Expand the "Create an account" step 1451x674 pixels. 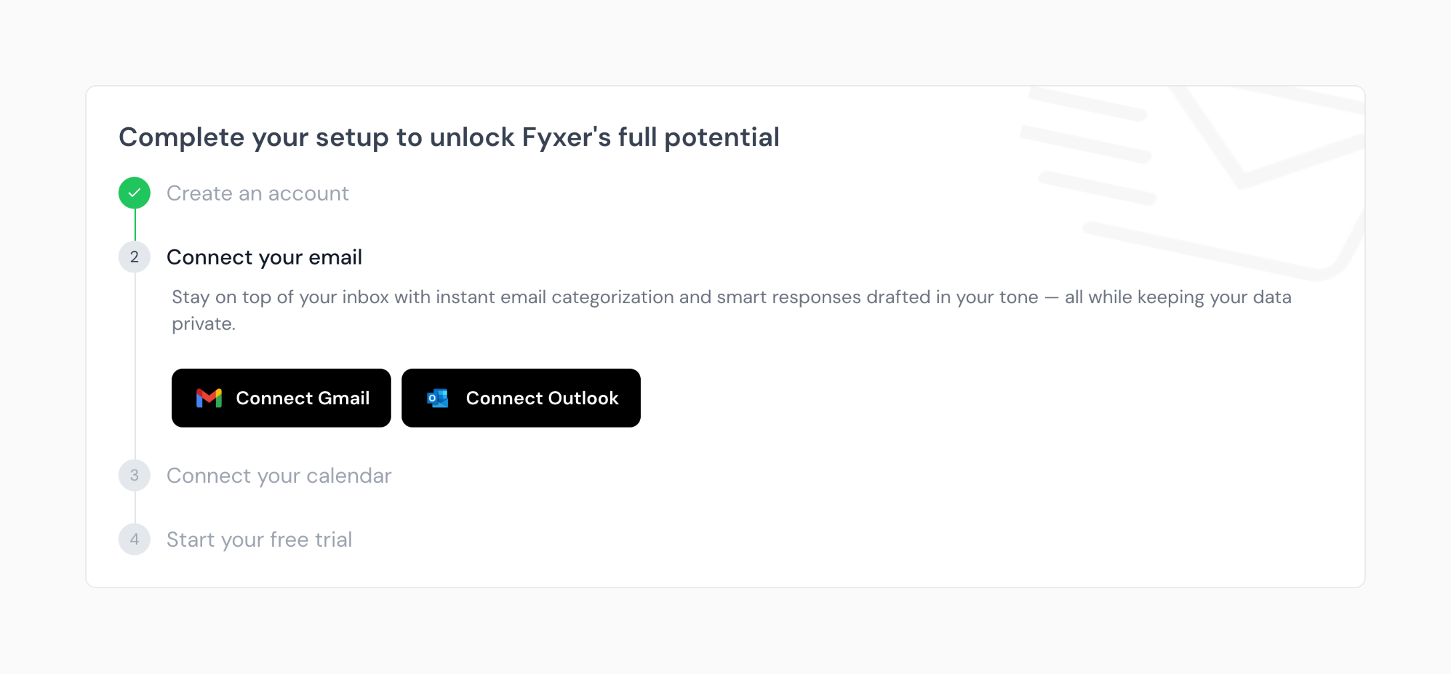[x=257, y=193]
